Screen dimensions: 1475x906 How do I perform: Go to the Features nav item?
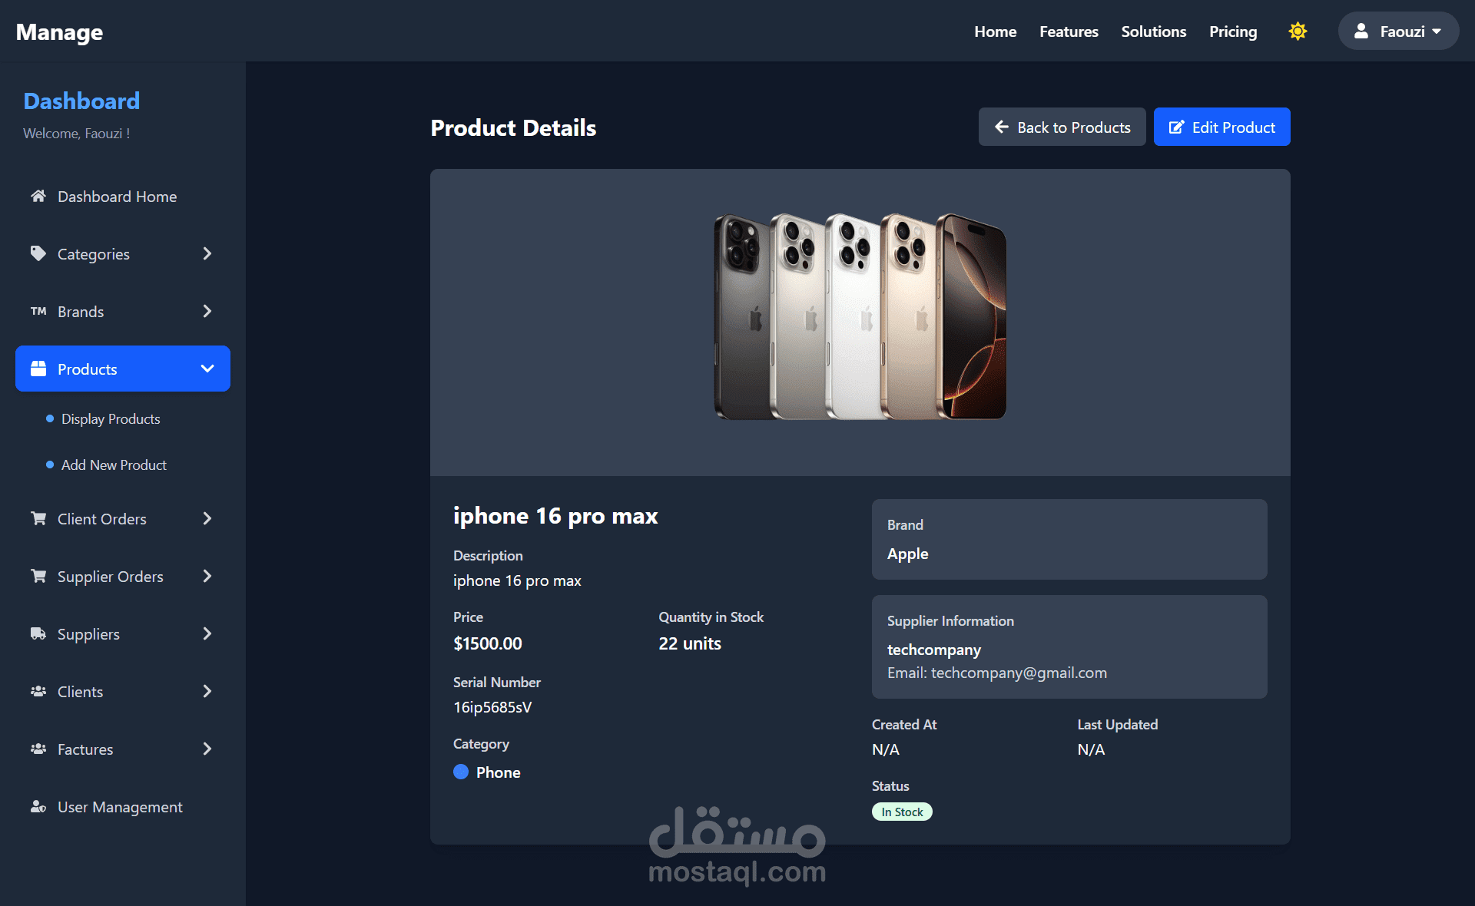[x=1069, y=31]
